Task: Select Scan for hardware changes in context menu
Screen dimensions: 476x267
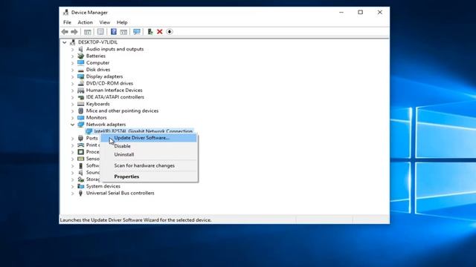Action: point(149,165)
